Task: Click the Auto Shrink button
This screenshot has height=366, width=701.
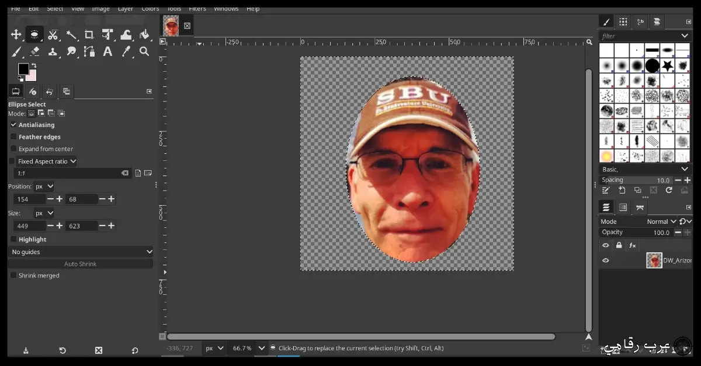Action: 81,263
